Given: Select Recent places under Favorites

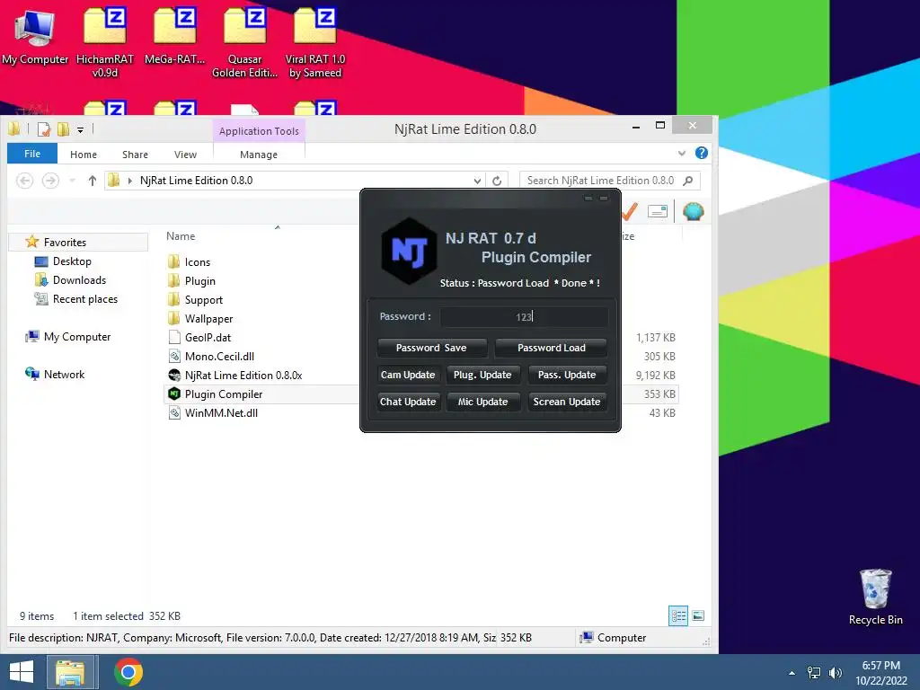Looking at the screenshot, I should (76, 298).
